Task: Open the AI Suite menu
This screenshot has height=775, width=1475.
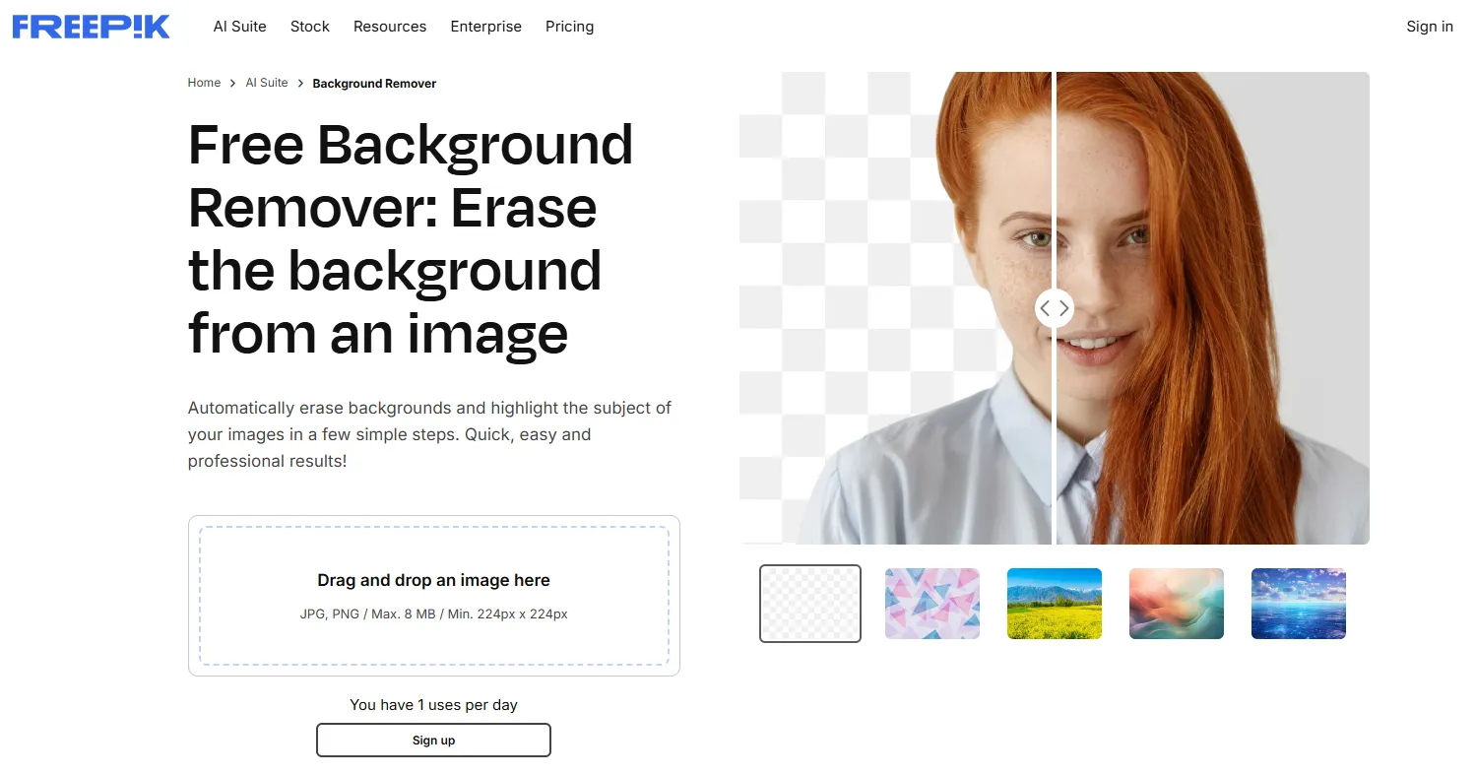Action: click(x=240, y=27)
